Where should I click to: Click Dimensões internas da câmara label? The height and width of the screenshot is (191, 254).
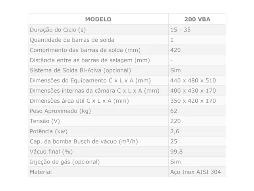94,91
